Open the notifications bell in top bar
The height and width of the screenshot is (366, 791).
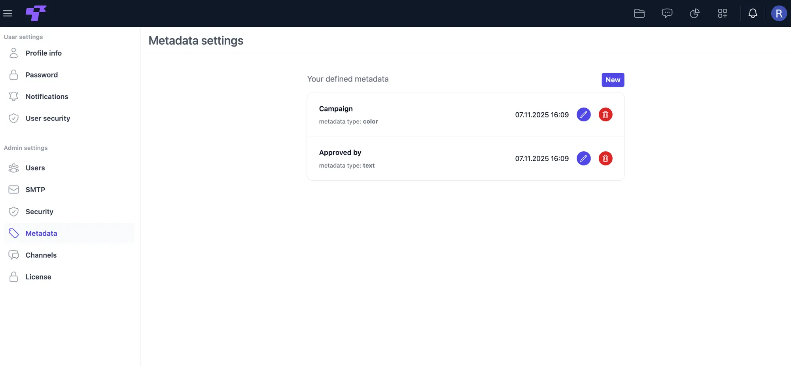(x=753, y=13)
